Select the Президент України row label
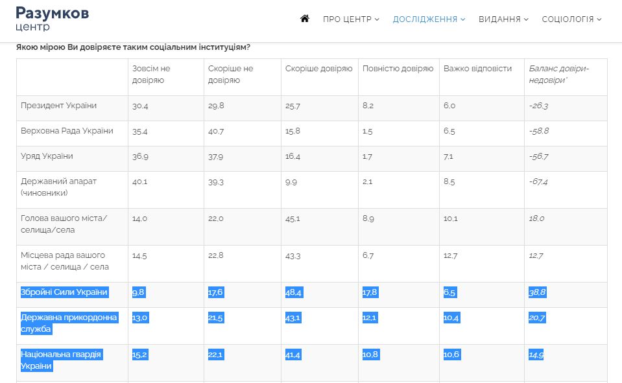The image size is (622, 383). click(x=58, y=106)
